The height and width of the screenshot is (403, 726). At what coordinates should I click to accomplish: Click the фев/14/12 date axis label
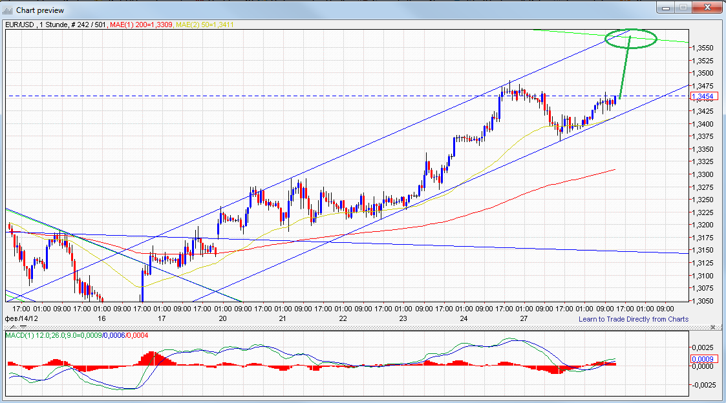(19, 318)
